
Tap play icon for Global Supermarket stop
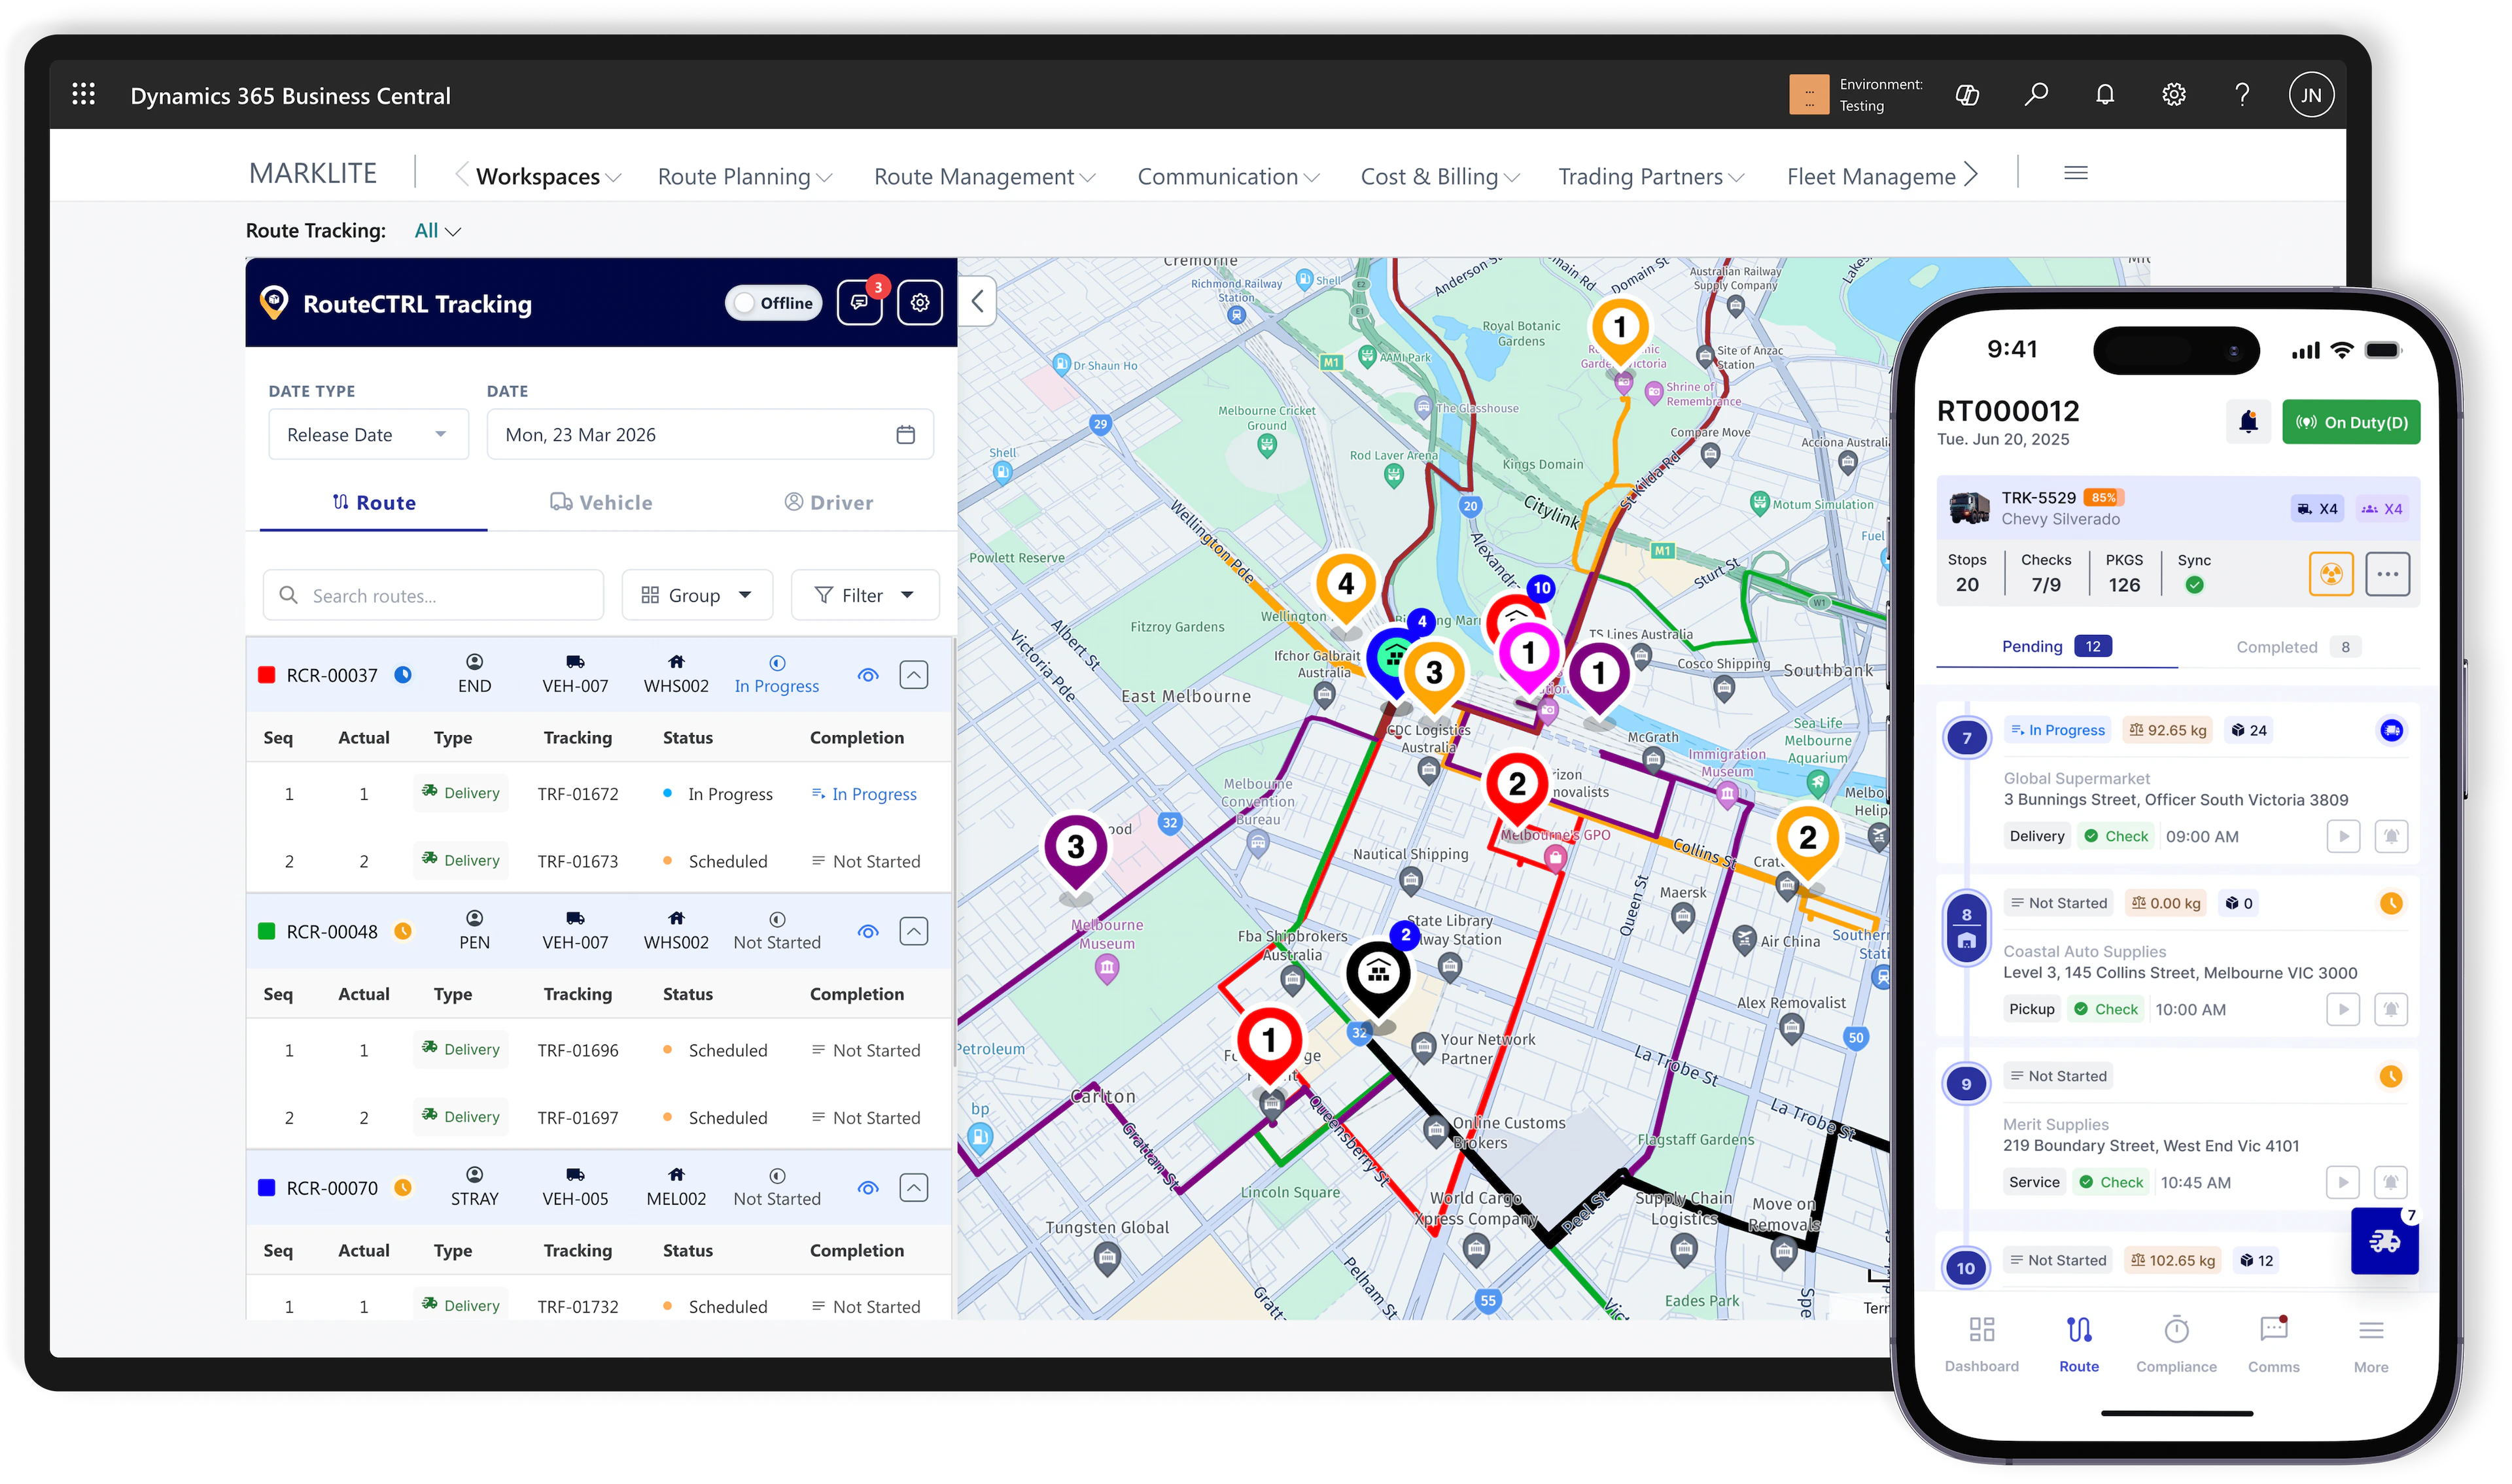click(x=2343, y=837)
